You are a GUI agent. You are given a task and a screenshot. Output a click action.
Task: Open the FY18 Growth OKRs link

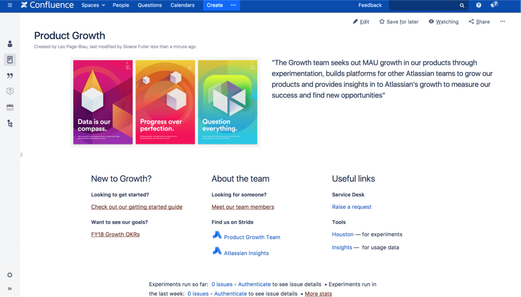115,234
